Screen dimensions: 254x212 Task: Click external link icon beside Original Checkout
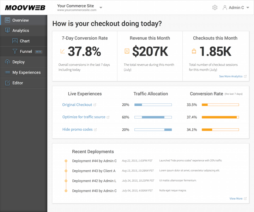(95, 105)
